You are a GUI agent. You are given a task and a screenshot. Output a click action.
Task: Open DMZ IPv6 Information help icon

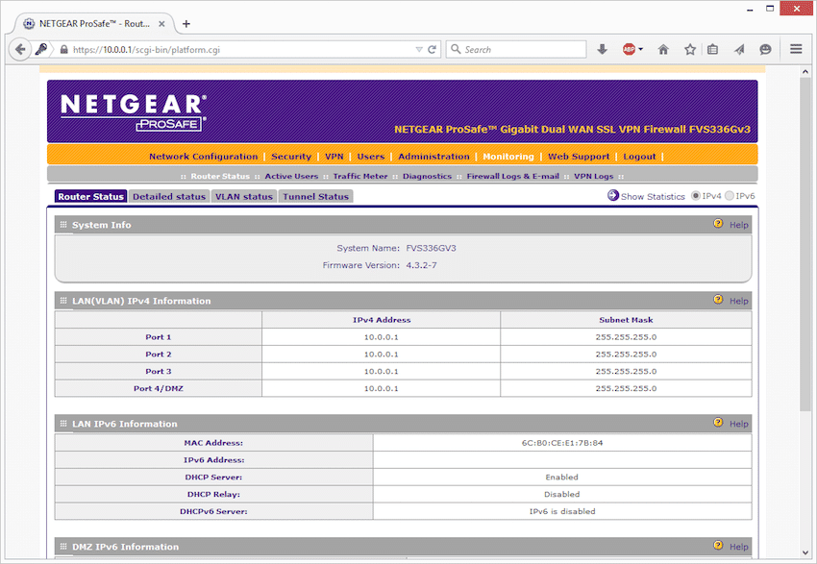click(718, 545)
